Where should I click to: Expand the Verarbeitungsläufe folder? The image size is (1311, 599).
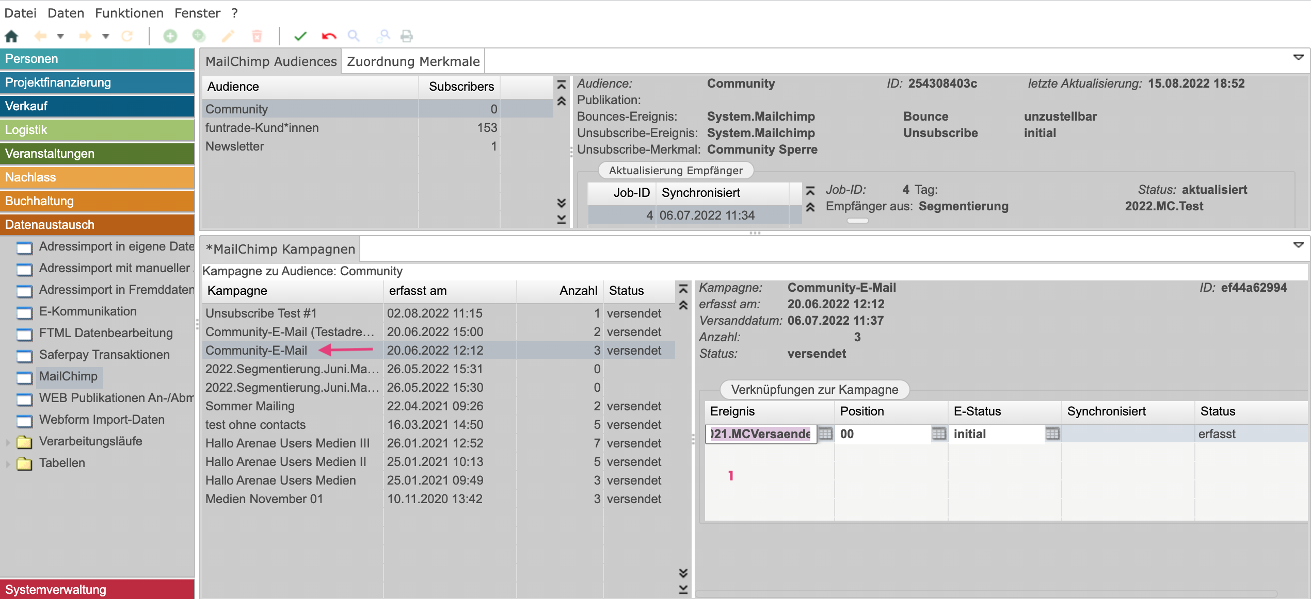[x=8, y=442]
